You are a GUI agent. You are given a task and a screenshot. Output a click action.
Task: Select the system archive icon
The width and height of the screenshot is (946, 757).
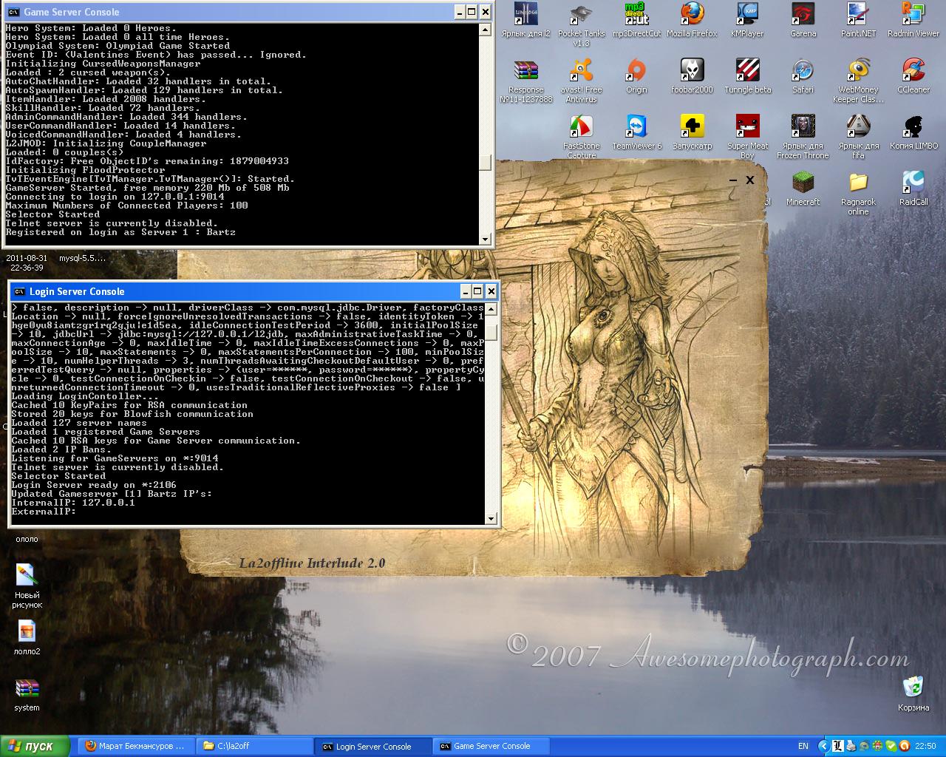click(27, 693)
